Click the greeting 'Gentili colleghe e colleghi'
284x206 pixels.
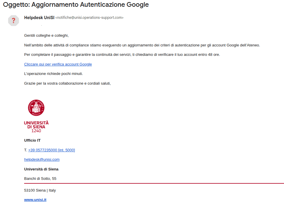[x=46, y=36]
